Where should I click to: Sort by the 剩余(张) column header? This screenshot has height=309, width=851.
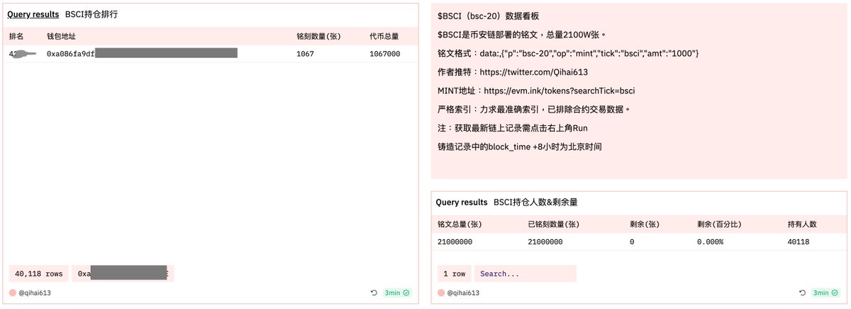pyautogui.click(x=645, y=224)
